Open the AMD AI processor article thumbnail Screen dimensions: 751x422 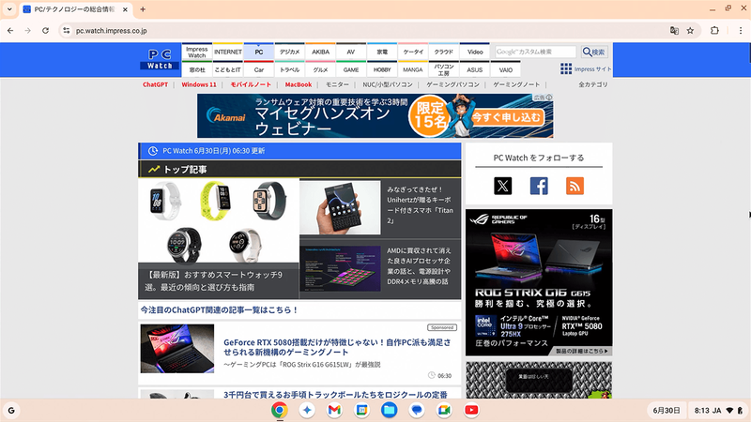(340, 268)
